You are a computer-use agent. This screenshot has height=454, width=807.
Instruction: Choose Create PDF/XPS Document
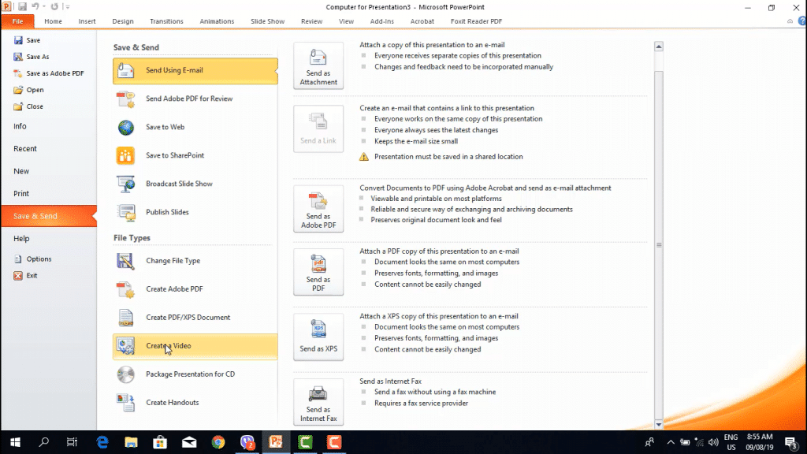point(195,318)
